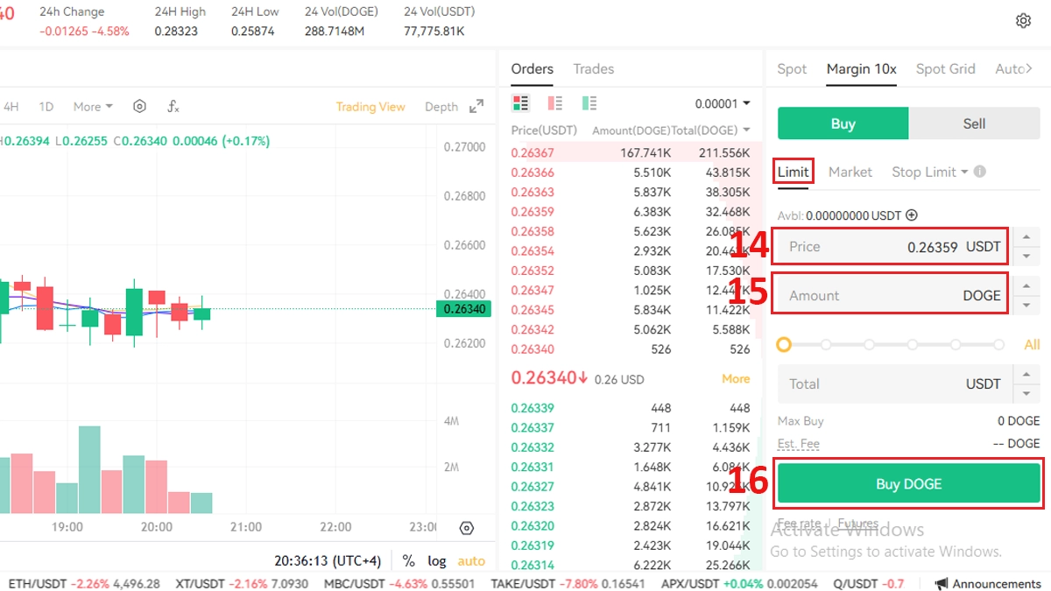Screen dimensions: 1051x591
Task: Toggle auto scale on the chart
Action: [471, 561]
